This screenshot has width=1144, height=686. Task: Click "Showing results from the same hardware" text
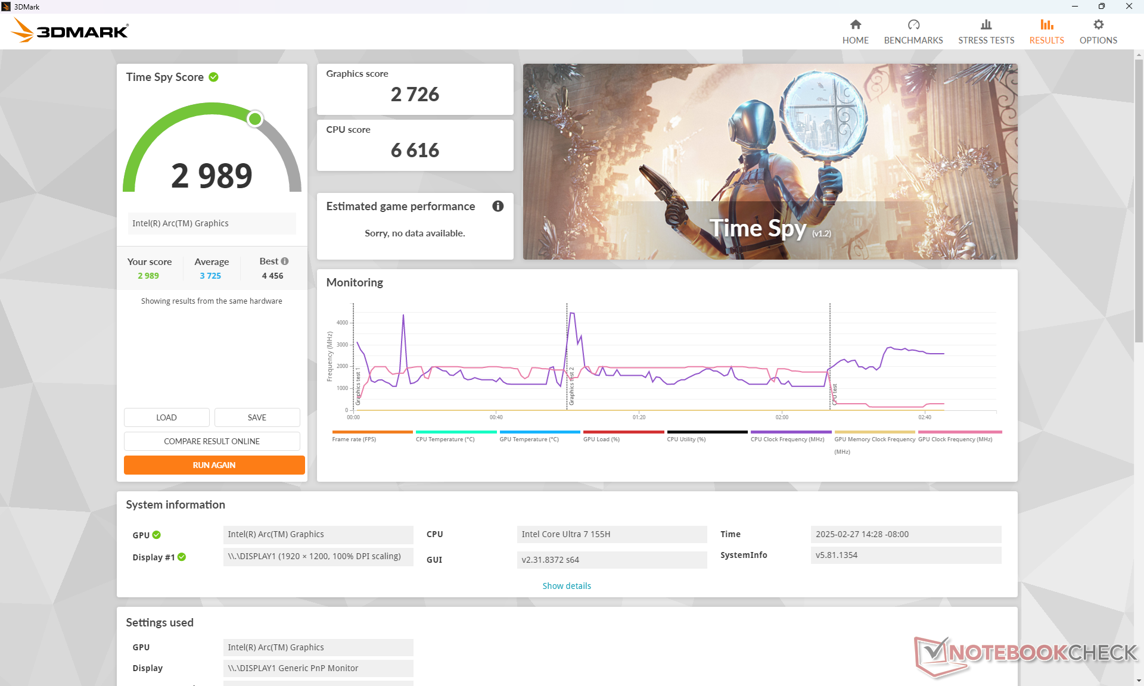[212, 301]
